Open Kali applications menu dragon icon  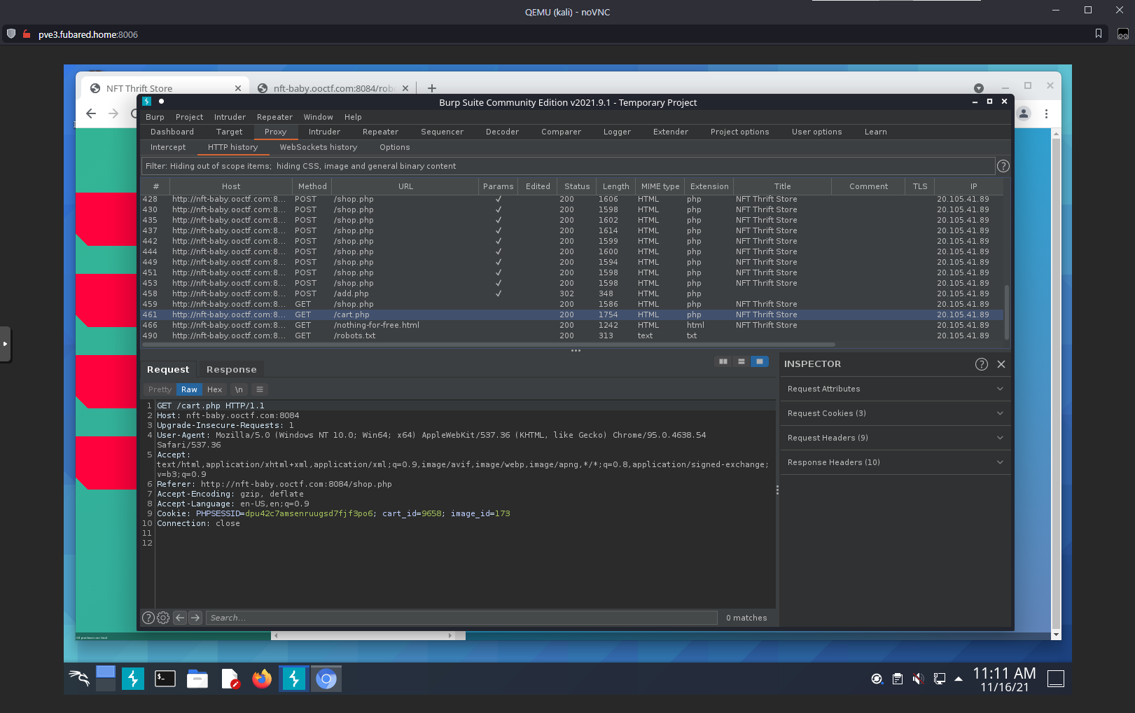tap(79, 678)
